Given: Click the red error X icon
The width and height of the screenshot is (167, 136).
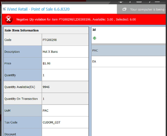Looking at the screenshot, I should pyautogui.click(x=8, y=19).
